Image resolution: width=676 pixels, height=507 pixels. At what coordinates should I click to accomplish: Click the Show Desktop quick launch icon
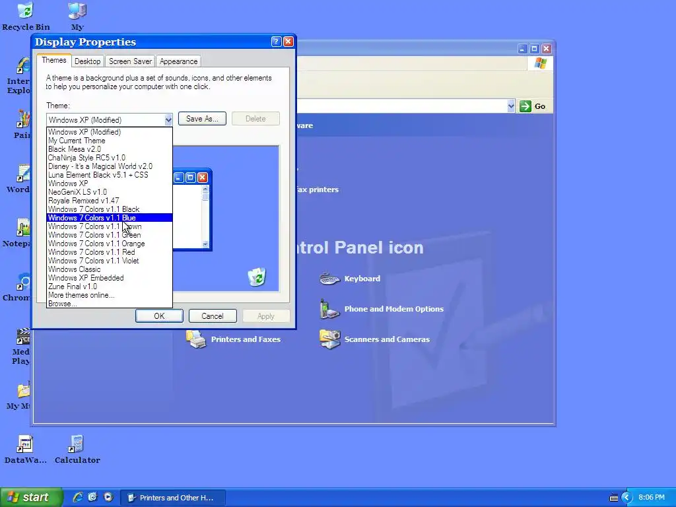[x=92, y=497]
